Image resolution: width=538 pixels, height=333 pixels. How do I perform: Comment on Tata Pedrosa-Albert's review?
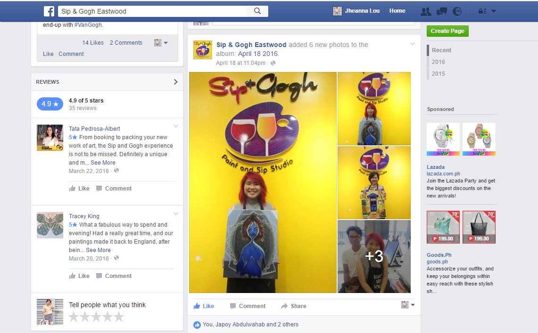pyautogui.click(x=114, y=189)
